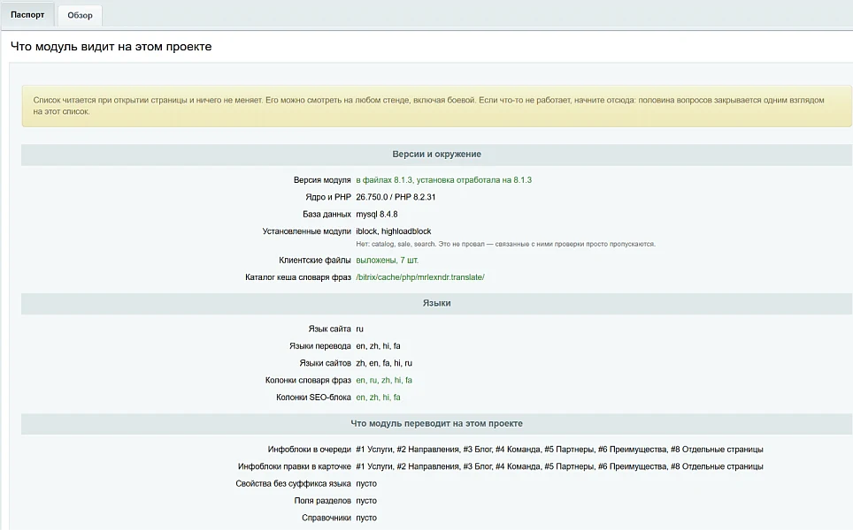Screen dimensions: 853x530
Task: Click the Установленные модули label
Action: pyautogui.click(x=306, y=231)
